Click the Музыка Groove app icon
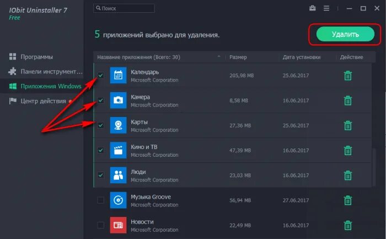 (x=118, y=200)
